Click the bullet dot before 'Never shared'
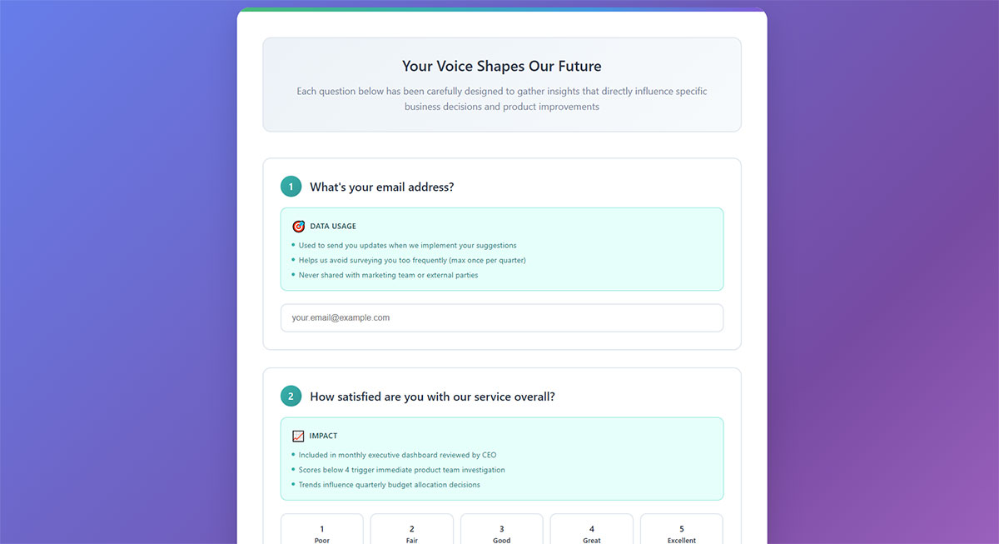Image resolution: width=999 pixels, height=544 pixels. tap(293, 274)
